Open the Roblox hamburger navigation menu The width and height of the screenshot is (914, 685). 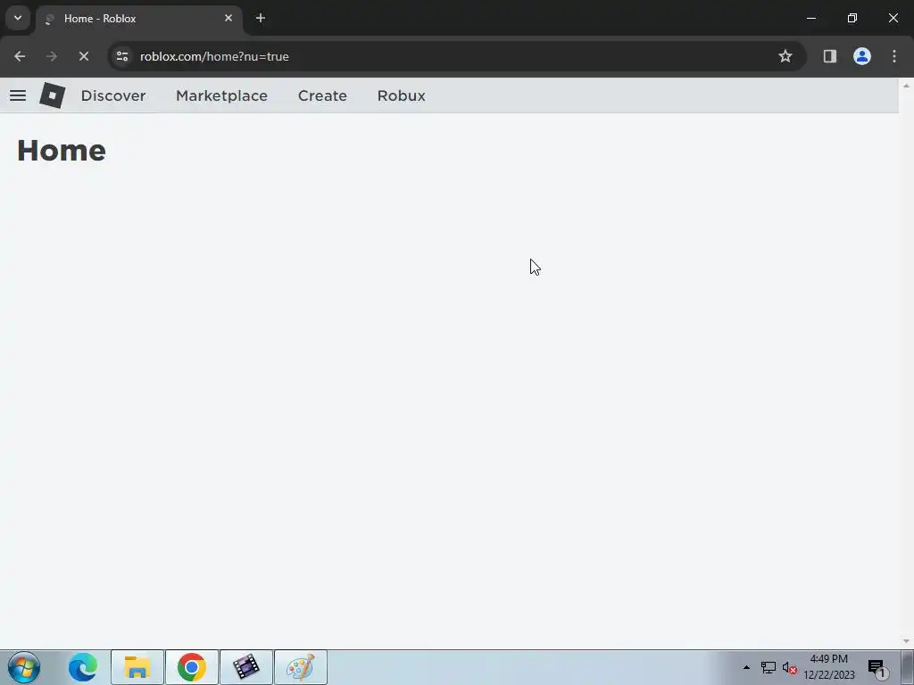(18, 95)
